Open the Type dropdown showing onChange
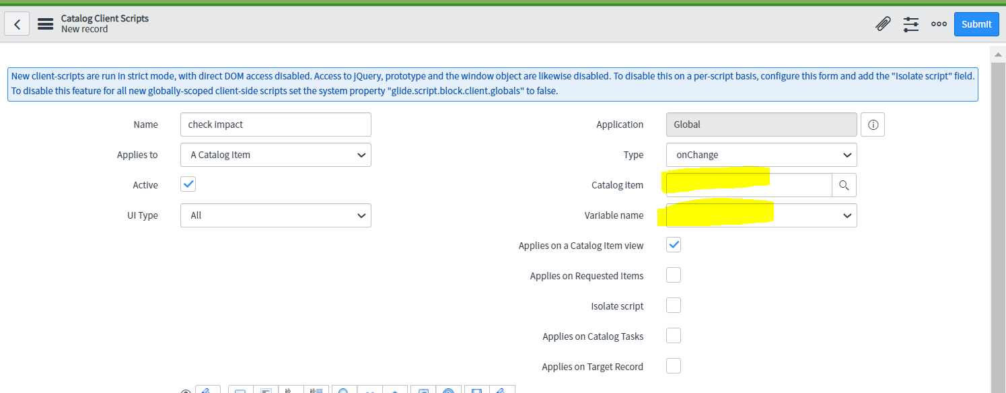This screenshot has height=393, width=1006. 761,155
